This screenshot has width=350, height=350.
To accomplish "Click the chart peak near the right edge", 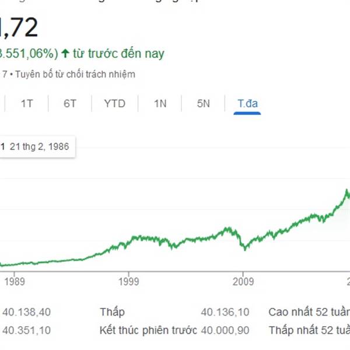I will 346,190.
